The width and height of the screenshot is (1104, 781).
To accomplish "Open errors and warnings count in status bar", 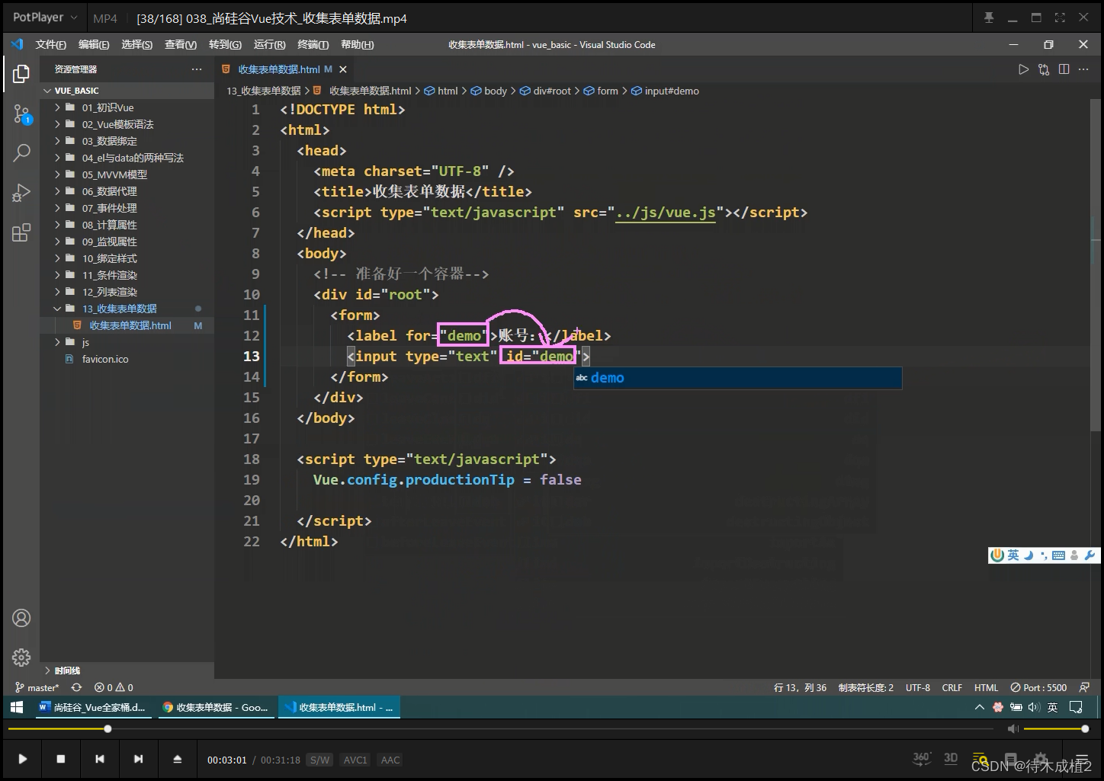I will pos(114,687).
